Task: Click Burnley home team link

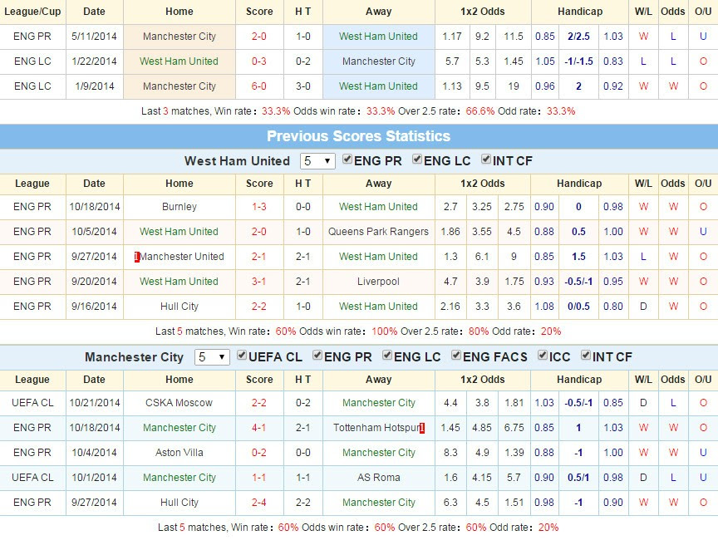Action: pos(179,207)
